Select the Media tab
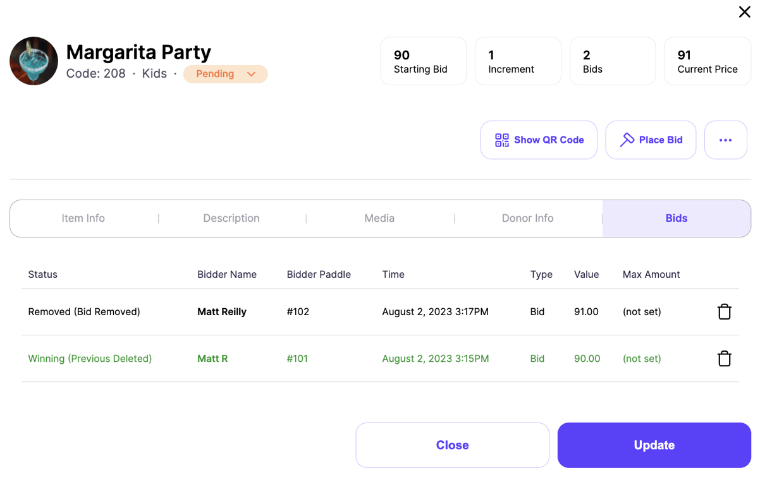Image resolution: width=772 pixels, height=480 pixels. click(x=379, y=218)
